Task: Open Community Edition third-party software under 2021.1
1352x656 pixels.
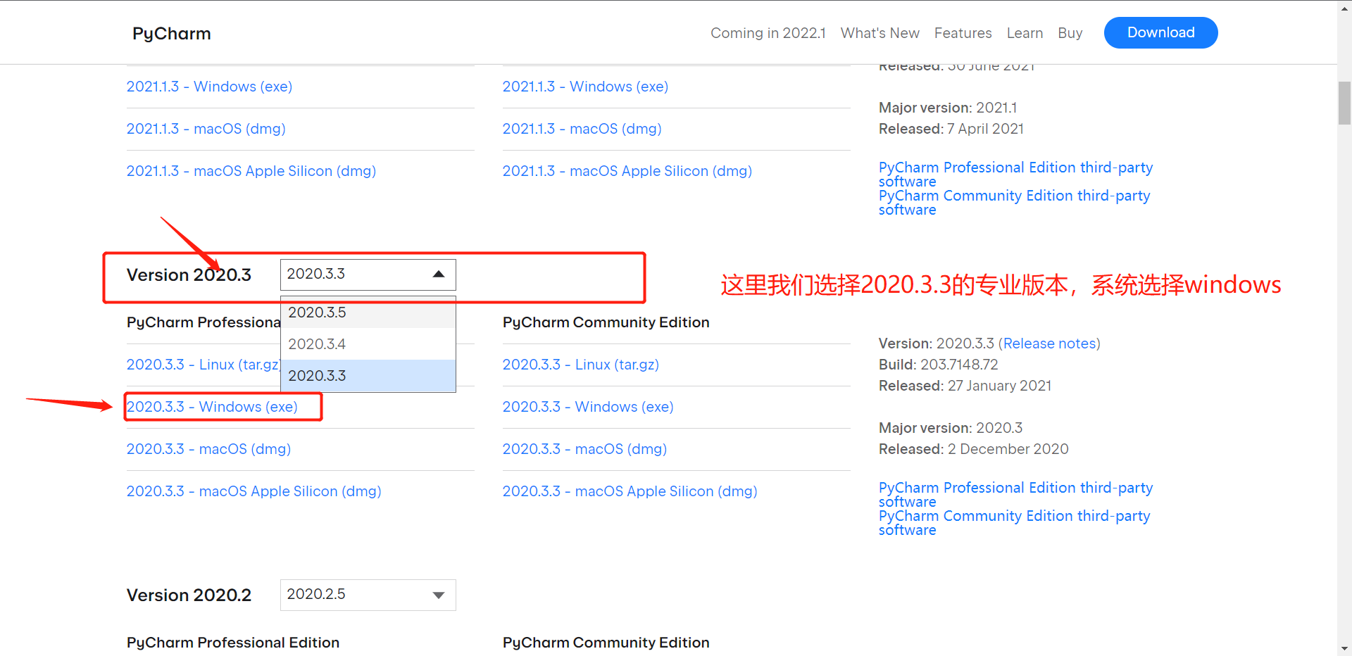Action: coord(1014,202)
